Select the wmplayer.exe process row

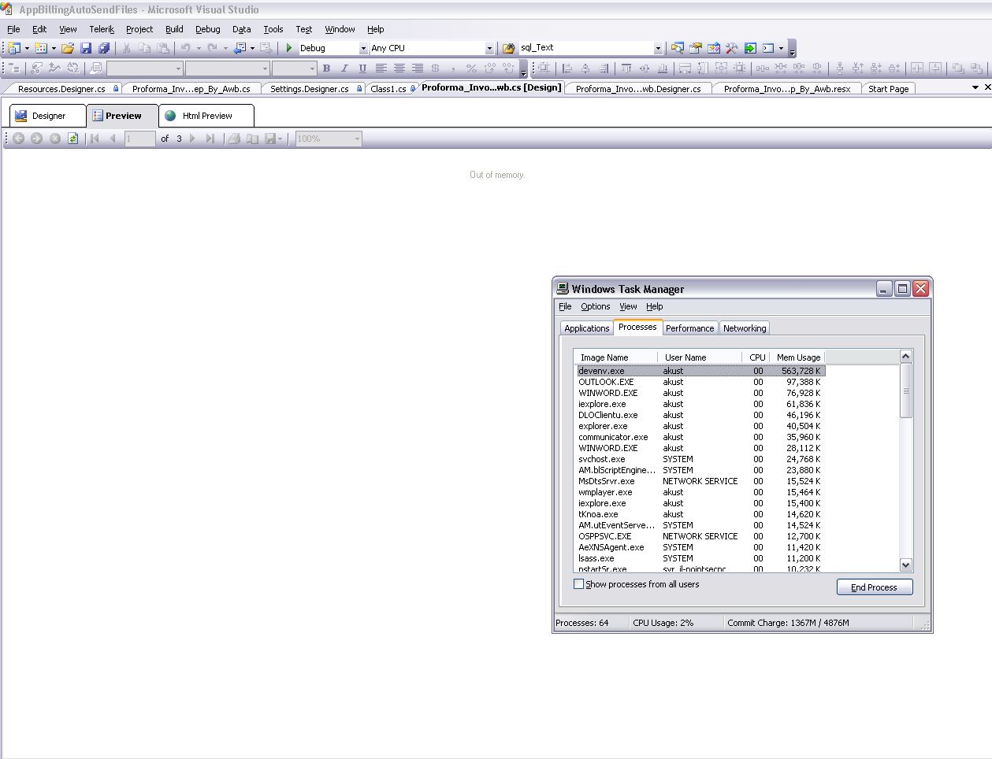[x=700, y=492]
